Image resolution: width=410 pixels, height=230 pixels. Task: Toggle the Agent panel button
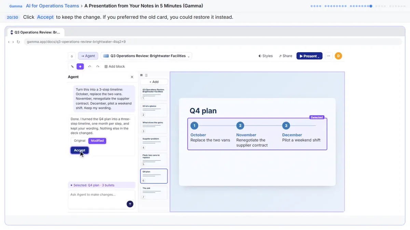(x=88, y=56)
